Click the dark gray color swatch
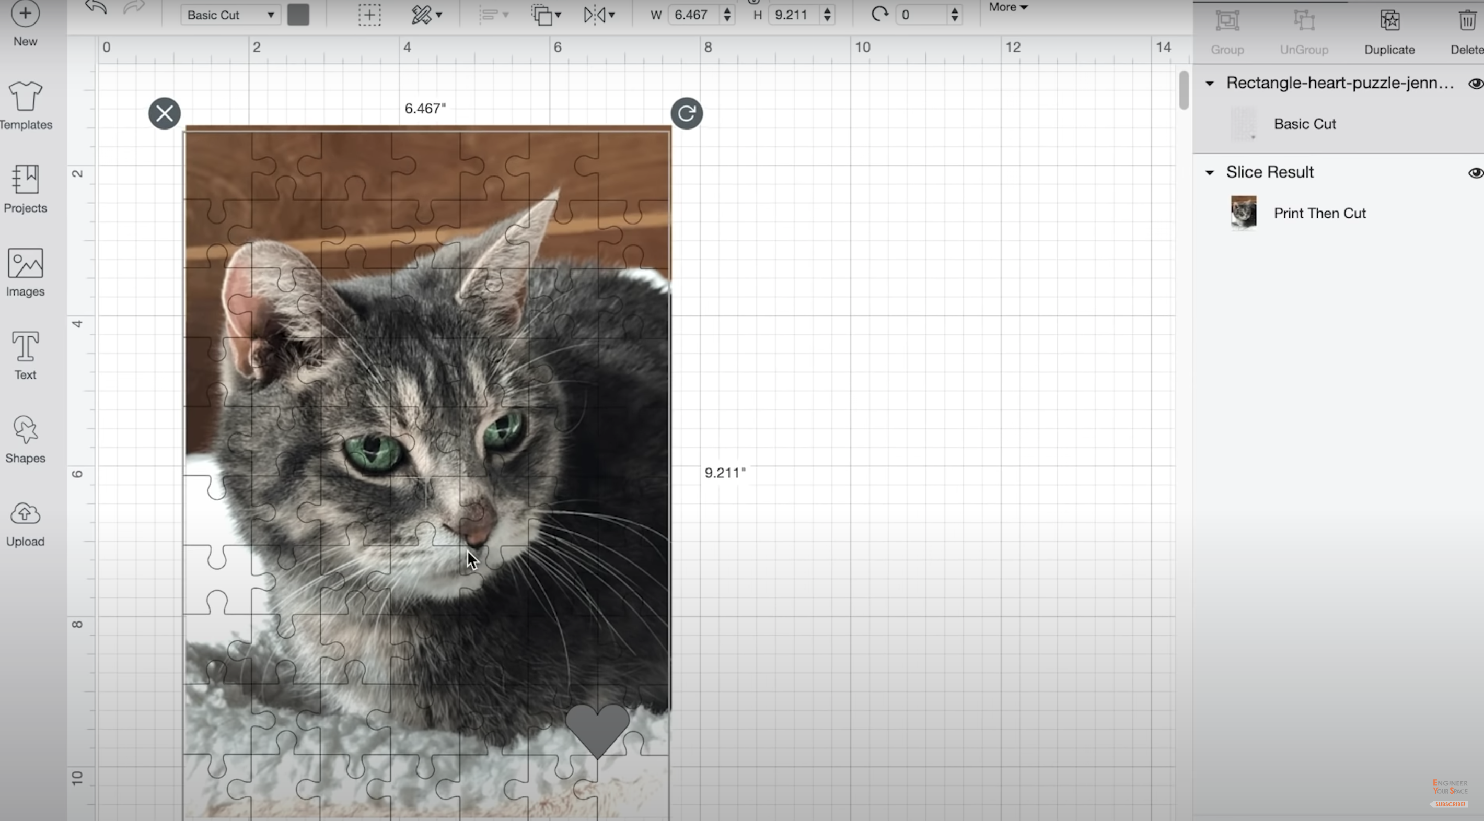 coord(298,15)
